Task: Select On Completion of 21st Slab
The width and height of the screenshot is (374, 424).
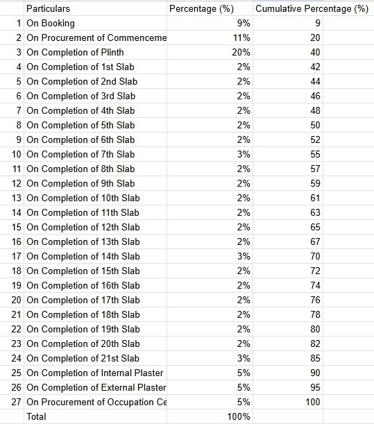Action: tap(95, 358)
